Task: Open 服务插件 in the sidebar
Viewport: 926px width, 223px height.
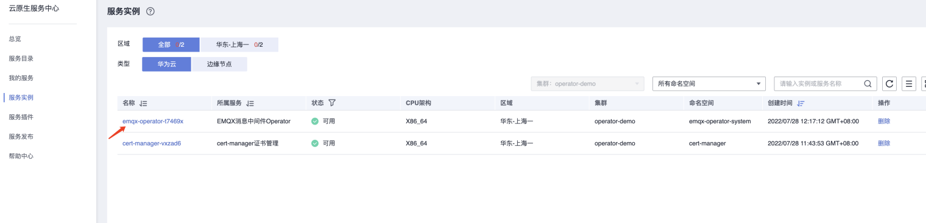Action: pos(21,117)
